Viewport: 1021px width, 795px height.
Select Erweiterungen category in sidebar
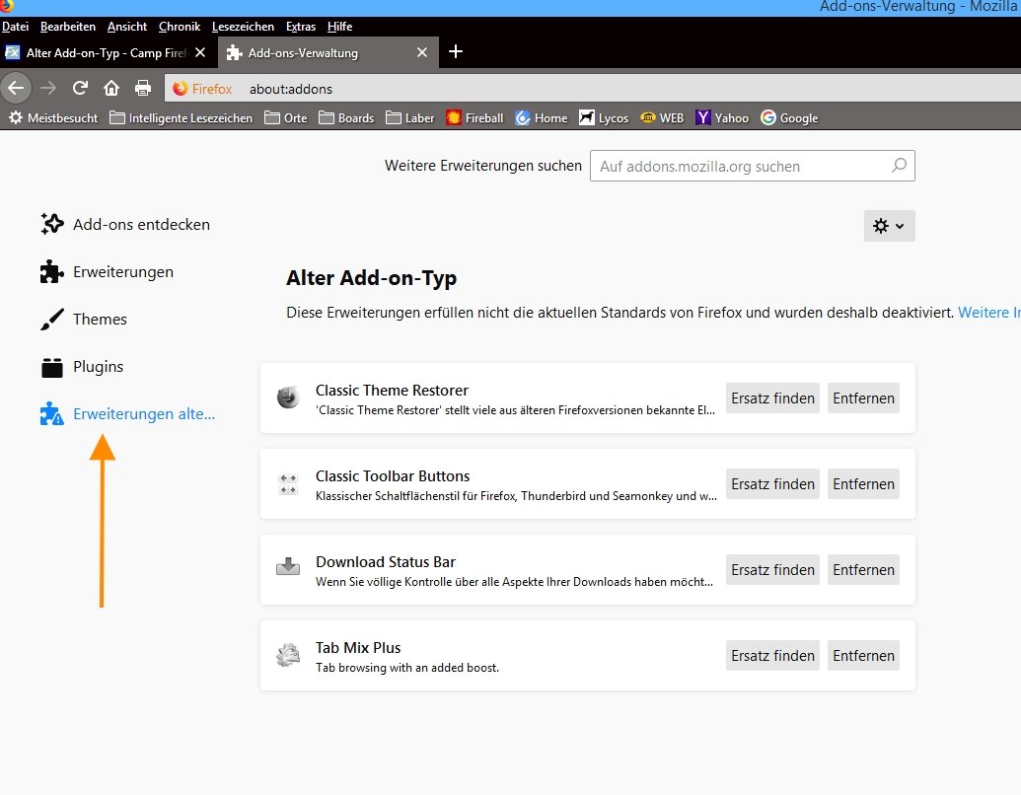pos(107,271)
